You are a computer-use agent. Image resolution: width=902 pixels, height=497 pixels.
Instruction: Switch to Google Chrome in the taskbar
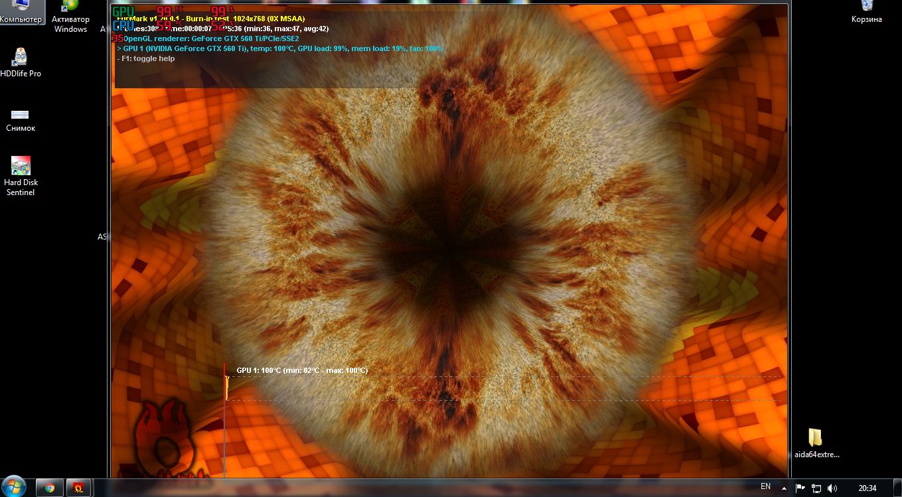coord(49,488)
